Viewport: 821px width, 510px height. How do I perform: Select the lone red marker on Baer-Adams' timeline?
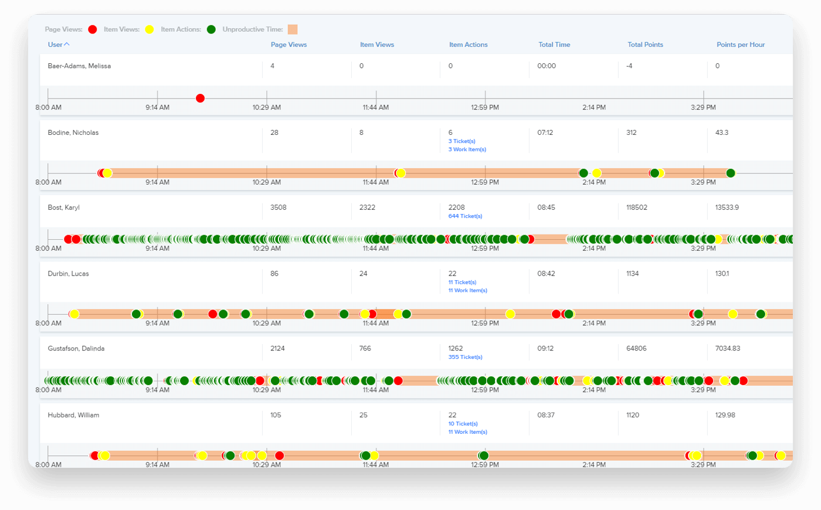click(x=200, y=98)
